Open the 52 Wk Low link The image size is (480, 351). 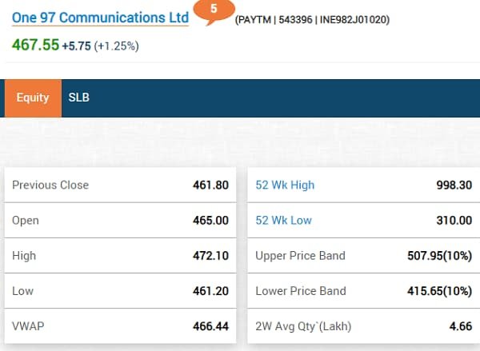click(283, 221)
